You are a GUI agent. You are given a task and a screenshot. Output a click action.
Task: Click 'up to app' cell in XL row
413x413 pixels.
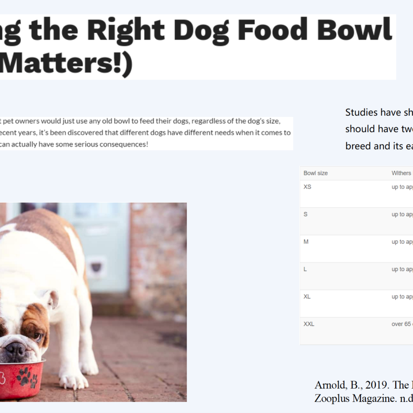pyautogui.click(x=402, y=297)
